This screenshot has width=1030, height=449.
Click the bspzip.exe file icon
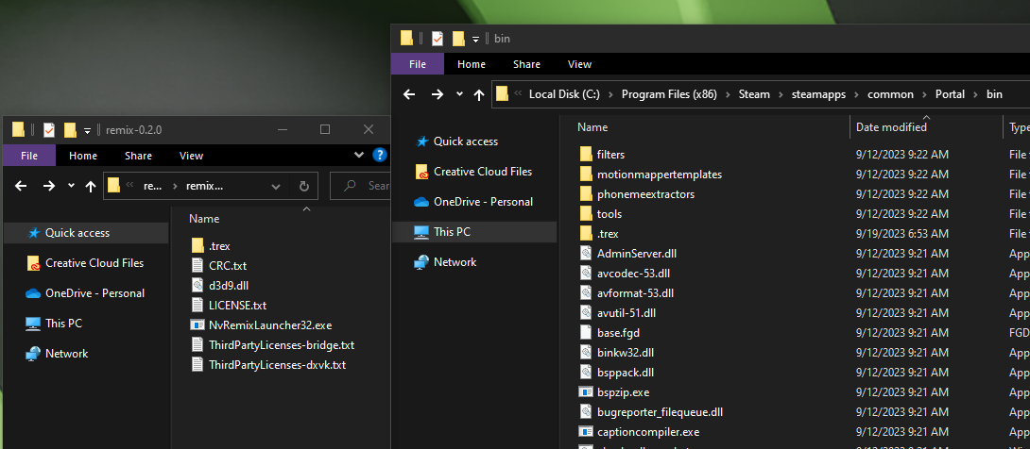(x=586, y=391)
